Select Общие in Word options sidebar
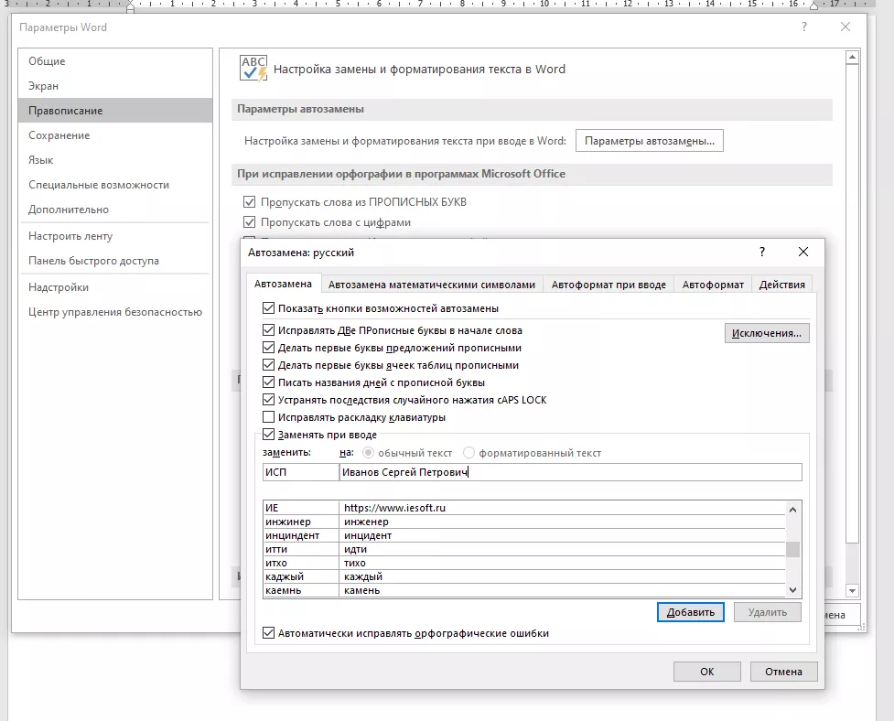894x721 pixels. point(115,61)
